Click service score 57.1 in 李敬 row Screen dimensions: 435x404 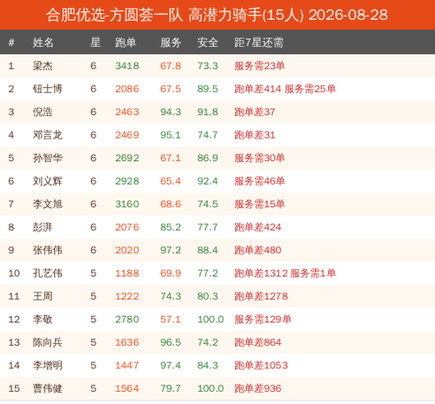pos(171,320)
